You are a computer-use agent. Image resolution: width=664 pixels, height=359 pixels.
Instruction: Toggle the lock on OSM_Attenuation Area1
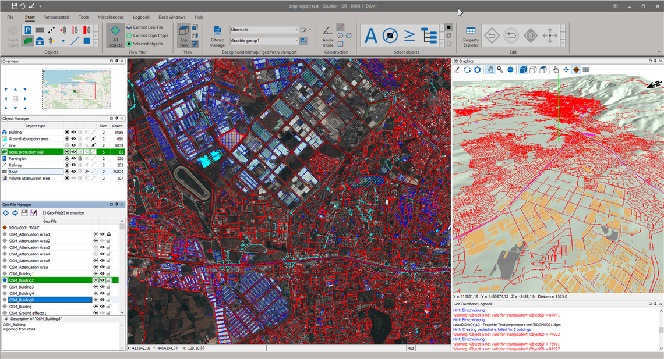pos(109,234)
